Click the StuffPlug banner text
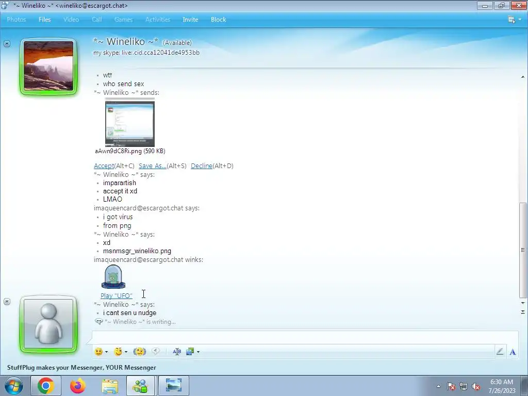The width and height of the screenshot is (528, 396). click(81, 367)
